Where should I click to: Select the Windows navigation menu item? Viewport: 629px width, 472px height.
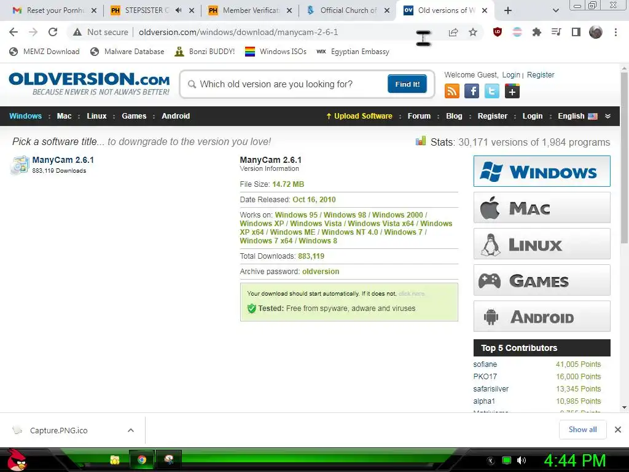(x=25, y=116)
